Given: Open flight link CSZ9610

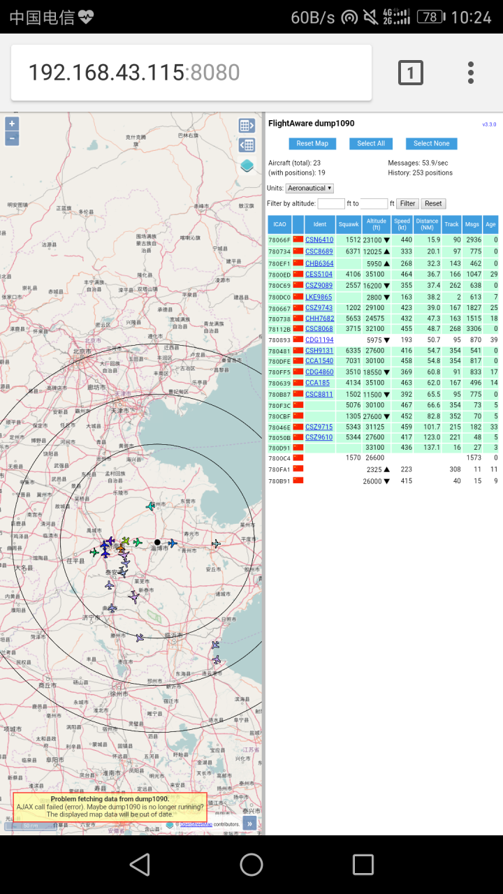Looking at the screenshot, I should click(x=319, y=437).
